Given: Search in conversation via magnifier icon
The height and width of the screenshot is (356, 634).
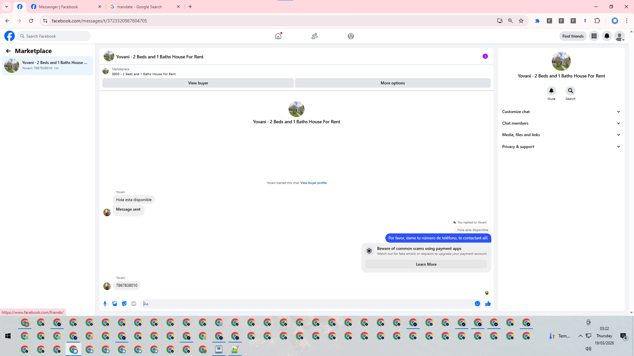Looking at the screenshot, I should 570,91.
